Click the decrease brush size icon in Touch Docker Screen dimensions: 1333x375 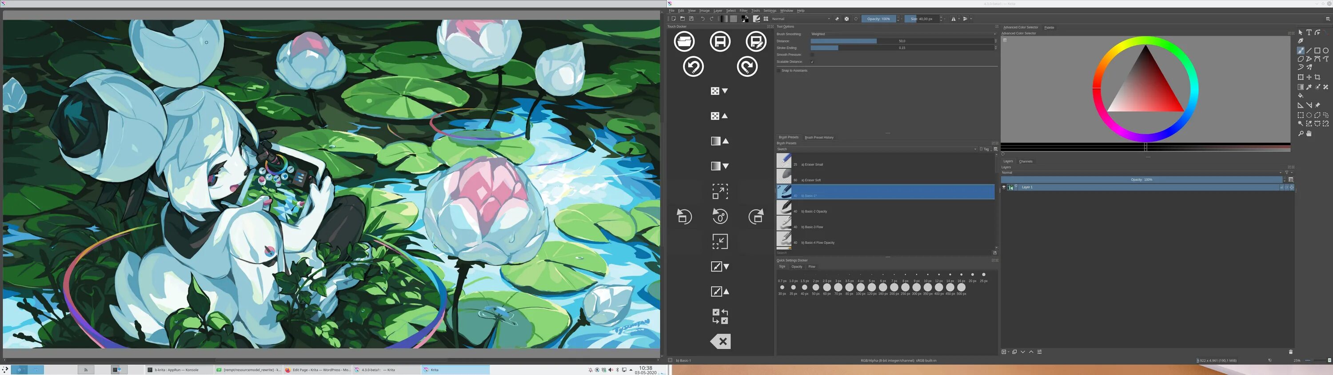(x=720, y=267)
